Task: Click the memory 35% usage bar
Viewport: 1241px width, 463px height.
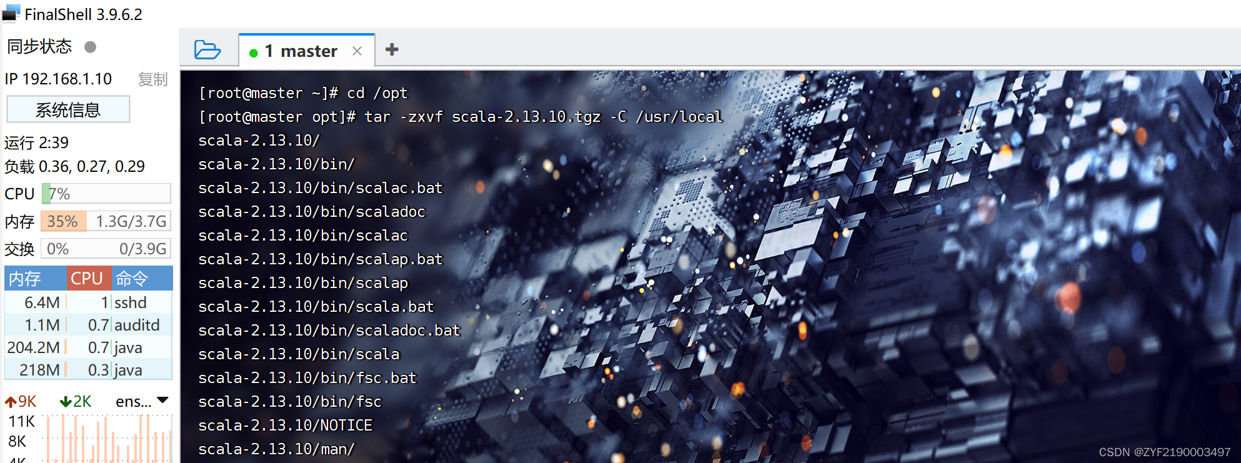Action: 106,221
